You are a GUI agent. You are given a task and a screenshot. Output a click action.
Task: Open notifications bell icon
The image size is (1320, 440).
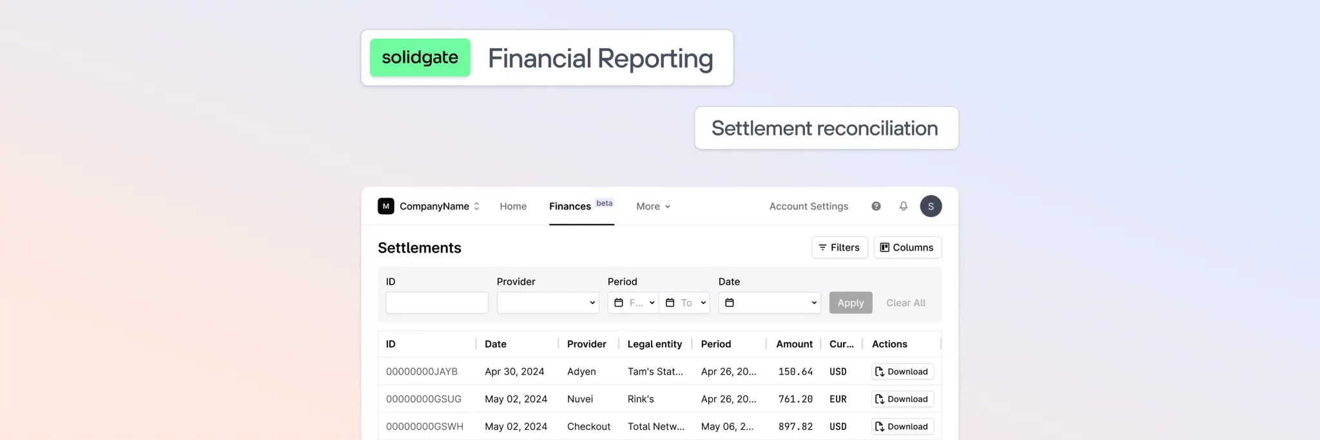click(904, 206)
